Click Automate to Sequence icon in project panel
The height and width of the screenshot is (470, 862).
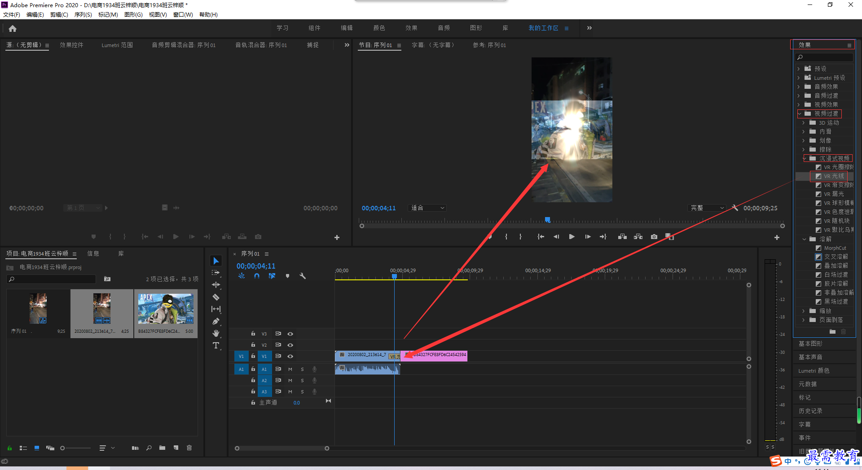coord(135,448)
